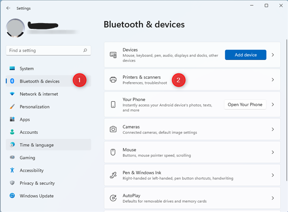This screenshot has height=212, width=288.
Task: Click the Time & language globe icon
Action: pyautogui.click(x=12, y=144)
